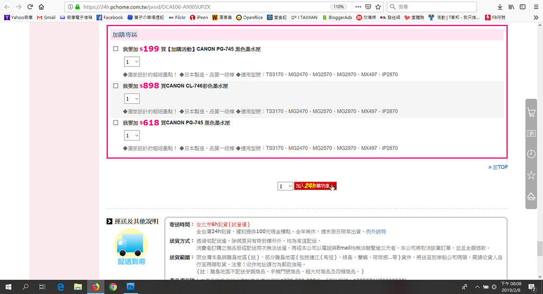Open browsing history clock in right sidebar
Screen dimensions: 543x294
[x=531, y=154]
